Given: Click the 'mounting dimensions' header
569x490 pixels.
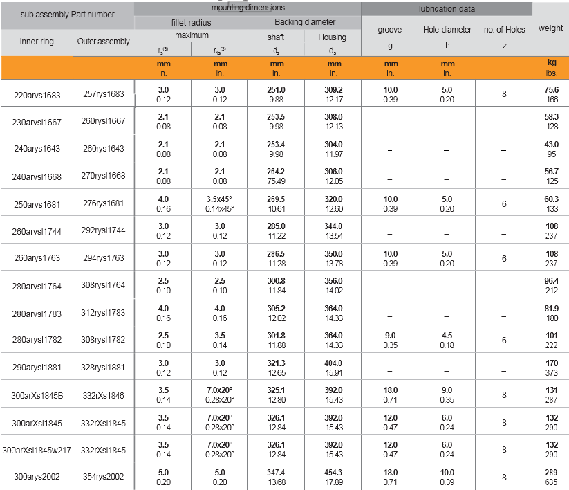Looking at the screenshot, I should [248, 8].
